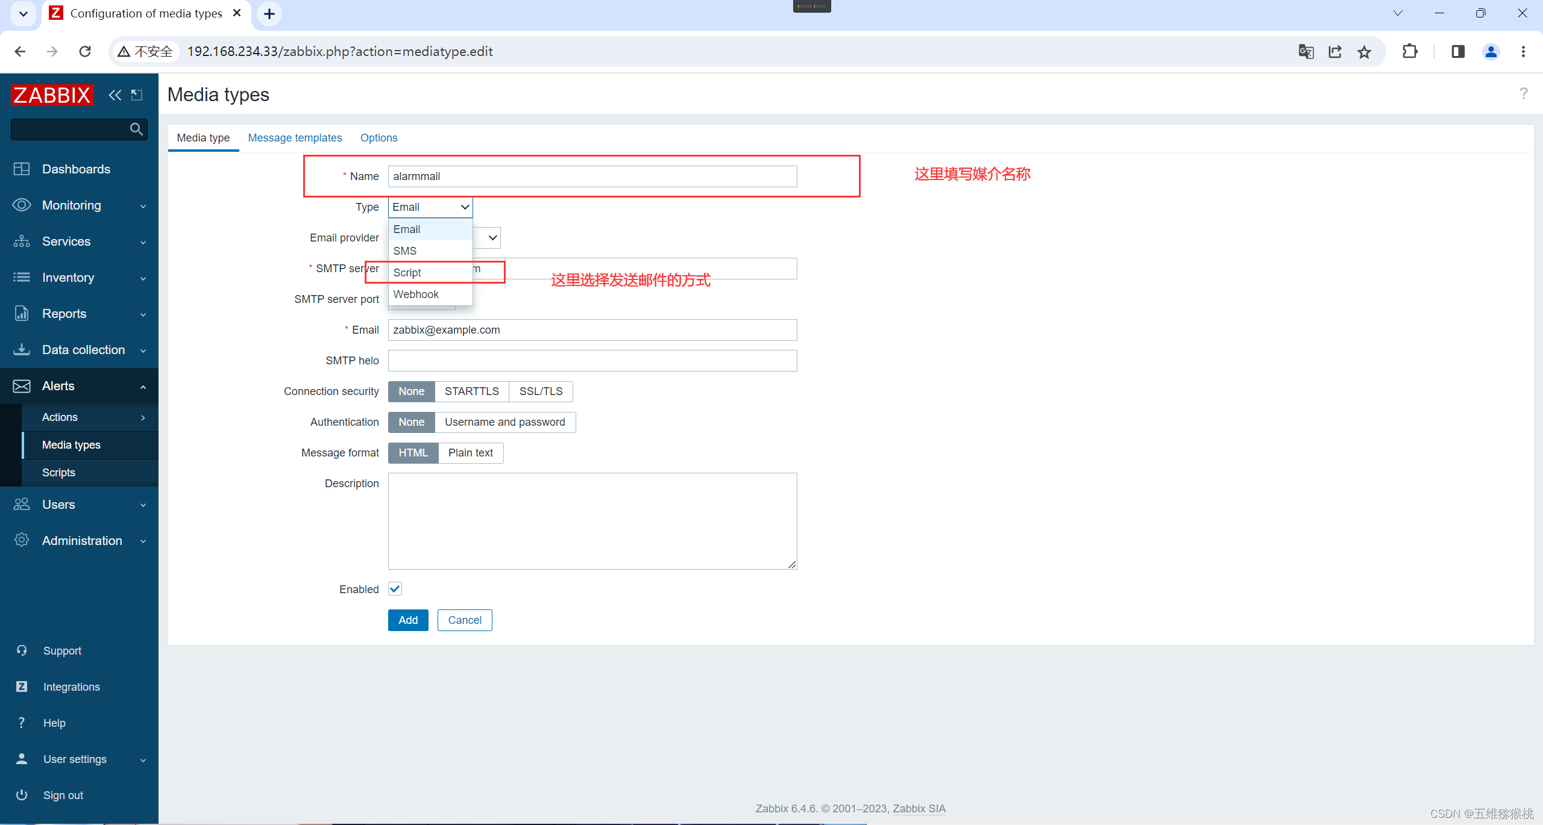
Task: Select None for Authentication
Action: click(x=412, y=422)
